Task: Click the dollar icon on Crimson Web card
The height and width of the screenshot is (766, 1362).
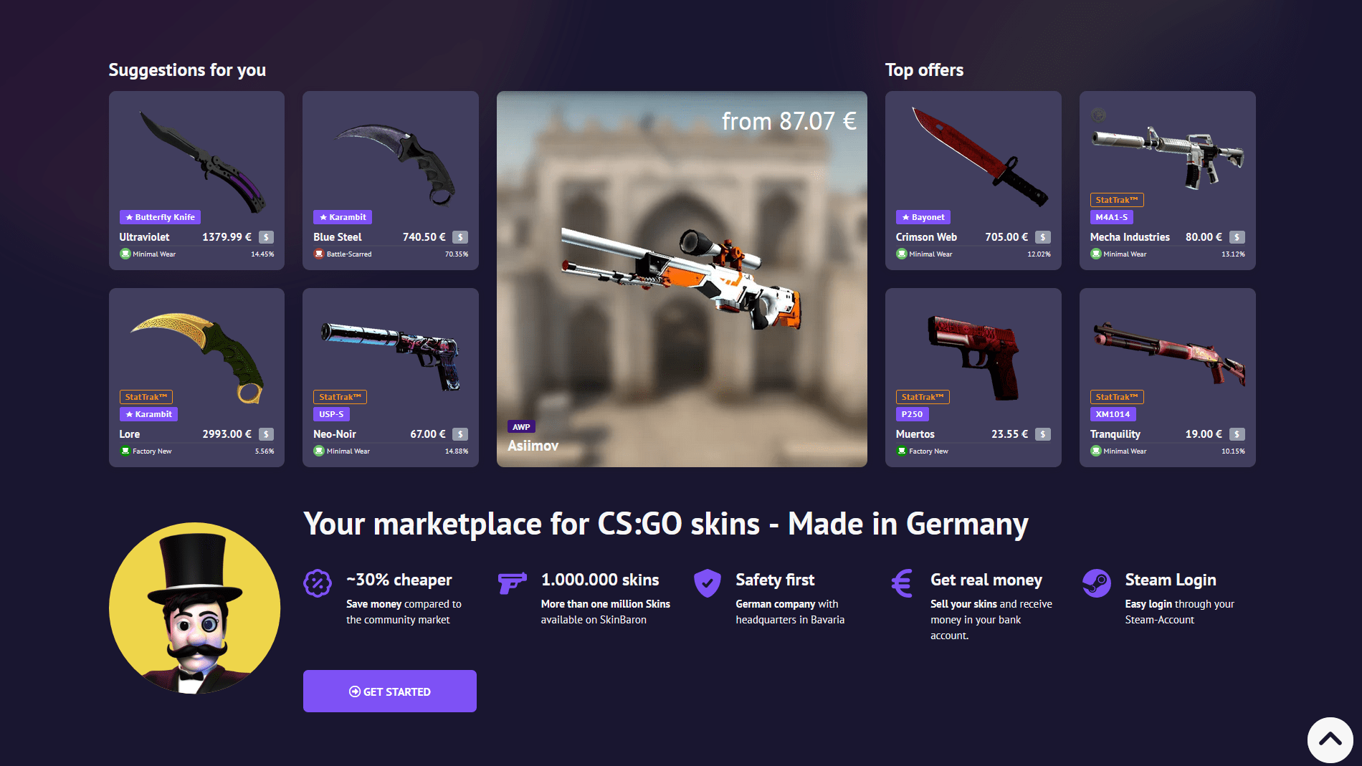Action: pos(1043,237)
